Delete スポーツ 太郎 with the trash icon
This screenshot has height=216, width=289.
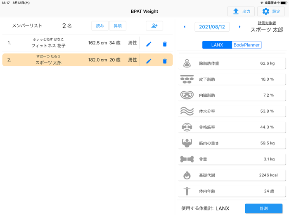[x=165, y=61]
